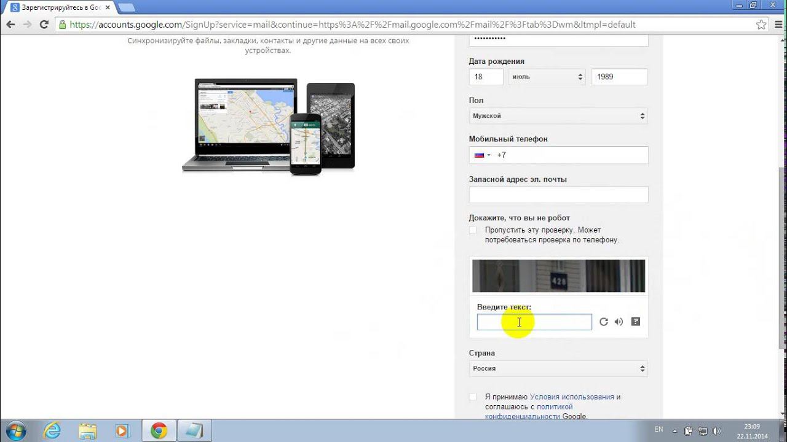This screenshot has height=442, width=787.
Task: Launch Internet Explorer from the taskbar
Action: (53, 431)
